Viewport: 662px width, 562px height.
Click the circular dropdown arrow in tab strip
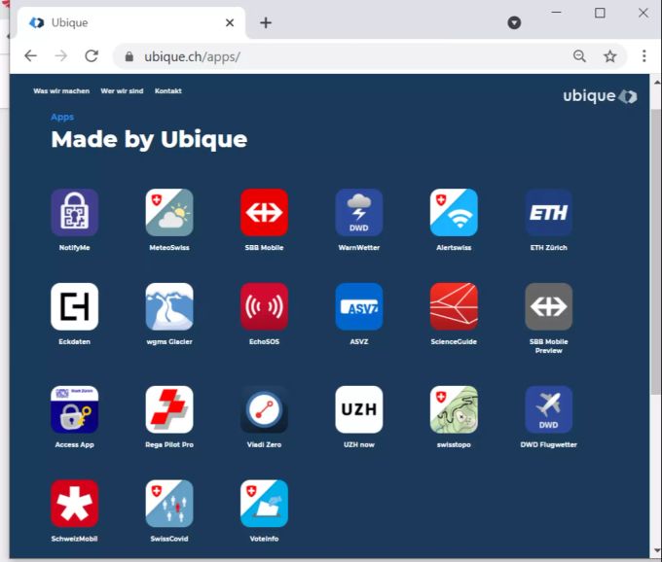click(x=514, y=22)
